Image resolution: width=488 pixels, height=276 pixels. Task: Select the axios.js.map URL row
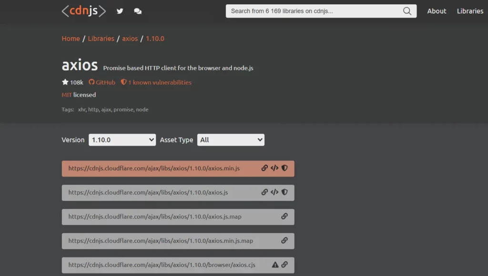pos(178,217)
